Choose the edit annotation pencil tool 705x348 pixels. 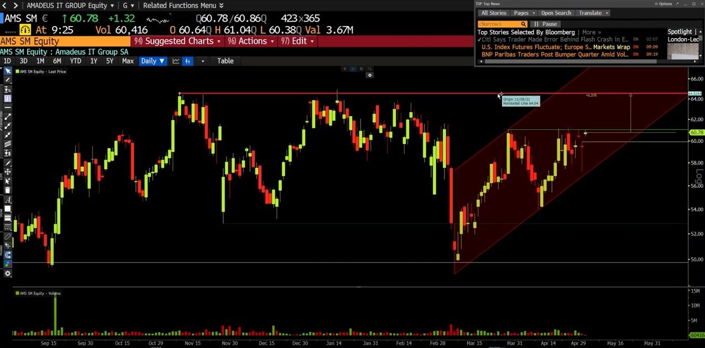(8, 163)
